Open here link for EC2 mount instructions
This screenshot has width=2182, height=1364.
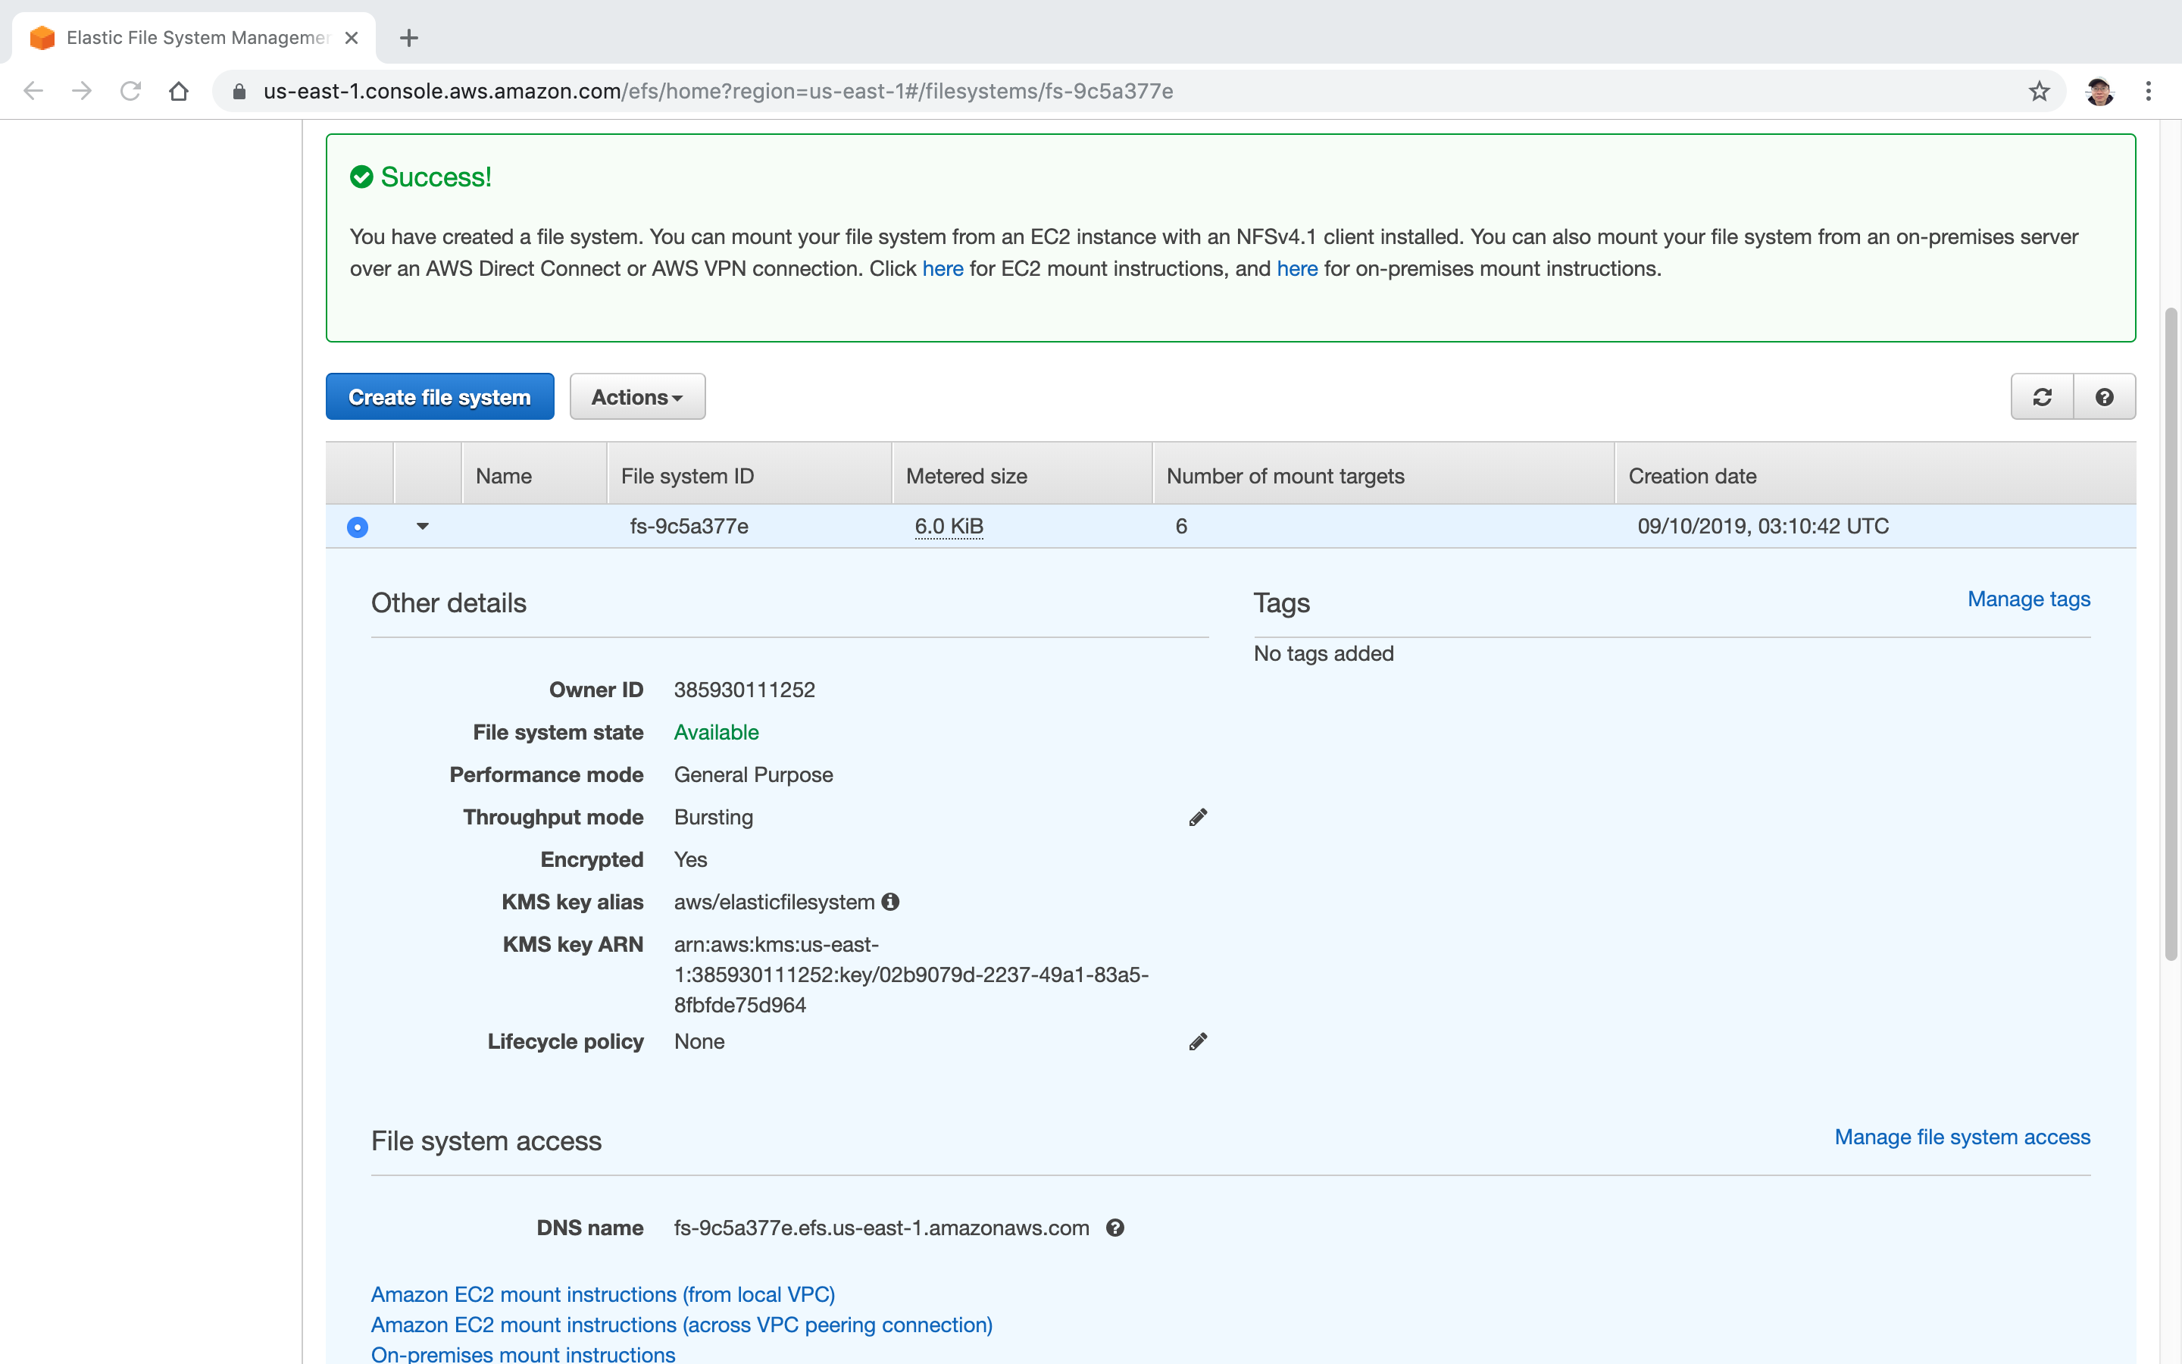[943, 269]
